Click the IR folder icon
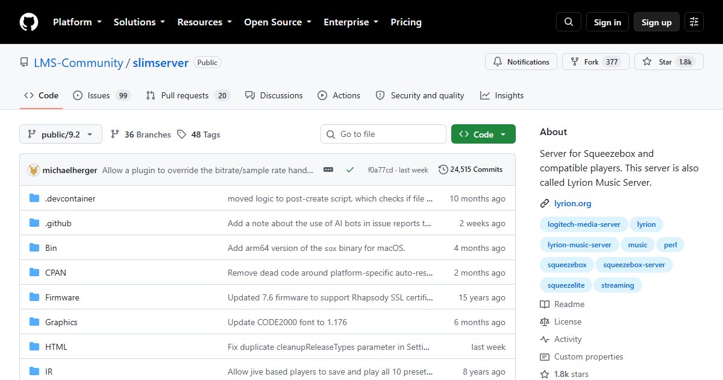Image resolution: width=723 pixels, height=380 pixels. [x=34, y=372]
